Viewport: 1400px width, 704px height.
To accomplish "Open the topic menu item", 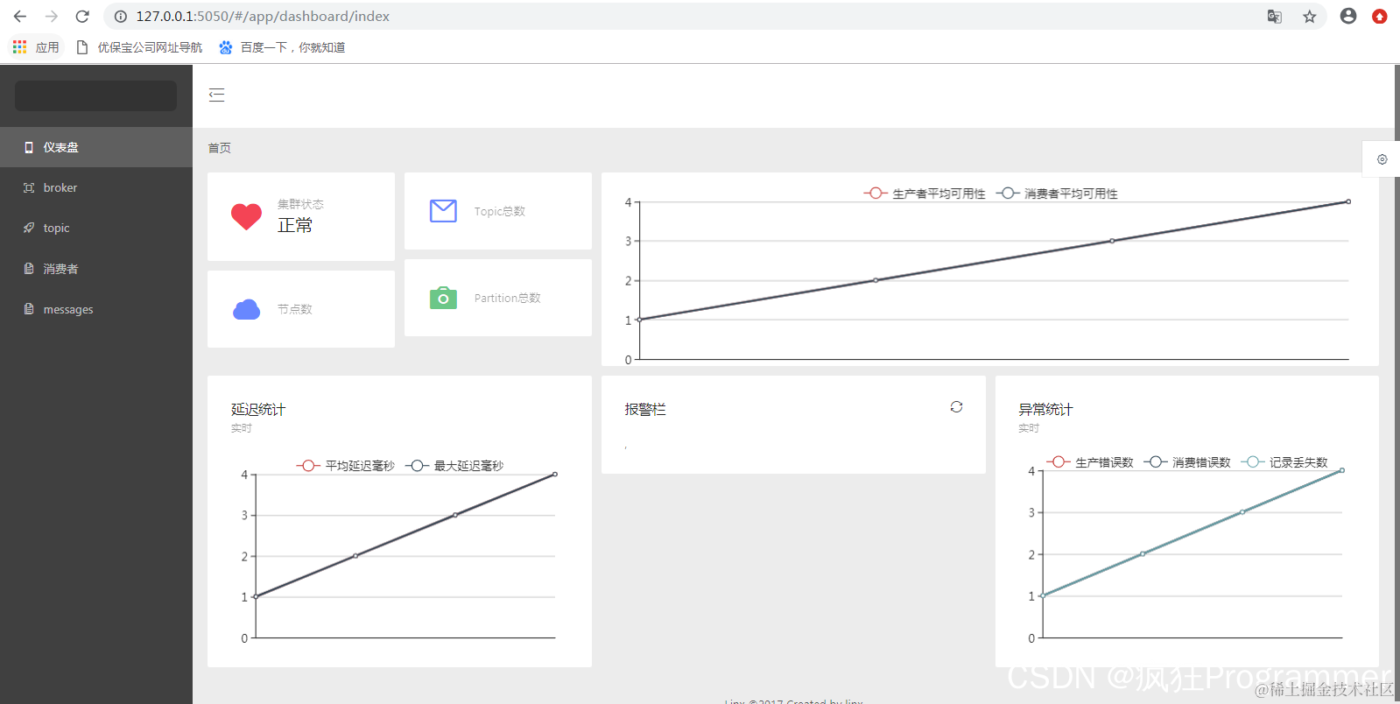I will point(96,228).
